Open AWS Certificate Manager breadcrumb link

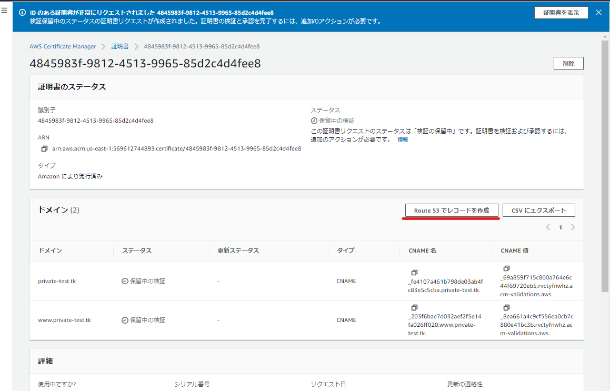click(63, 46)
